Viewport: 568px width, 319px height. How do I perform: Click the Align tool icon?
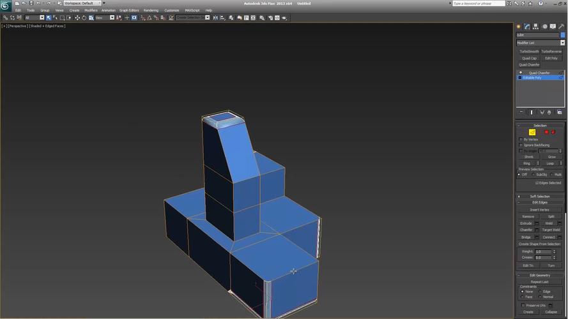(x=222, y=18)
